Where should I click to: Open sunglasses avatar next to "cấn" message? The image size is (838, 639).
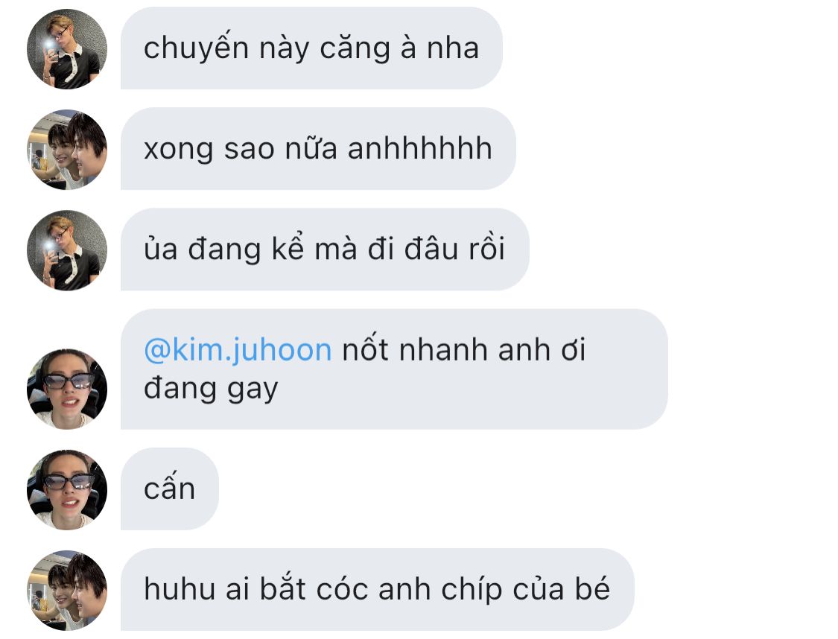tap(67, 489)
